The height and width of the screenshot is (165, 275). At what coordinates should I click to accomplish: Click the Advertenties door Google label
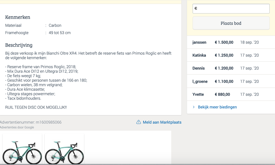tap(17, 127)
